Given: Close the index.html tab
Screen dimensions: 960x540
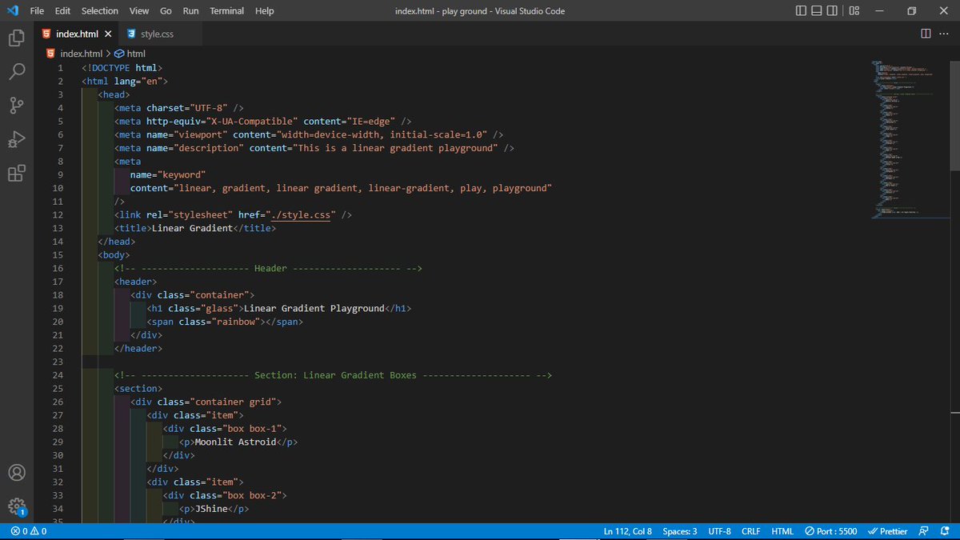Looking at the screenshot, I should 108,34.
